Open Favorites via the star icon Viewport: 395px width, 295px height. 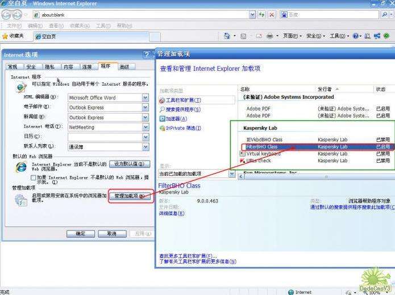click(5, 36)
